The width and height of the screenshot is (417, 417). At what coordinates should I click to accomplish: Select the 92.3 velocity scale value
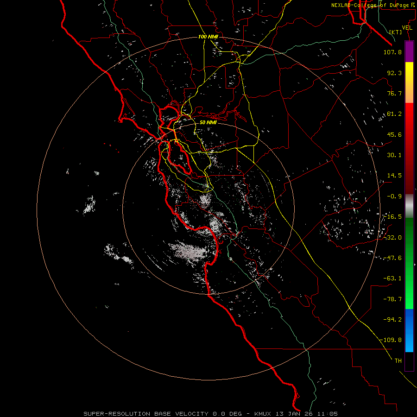(x=394, y=73)
